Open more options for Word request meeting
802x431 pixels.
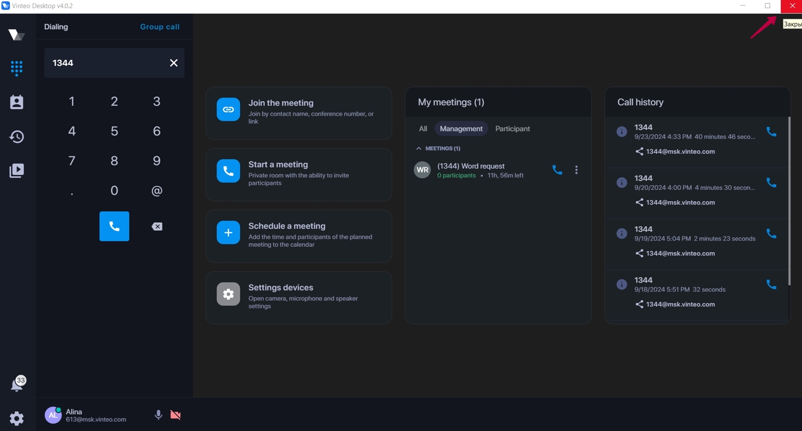pos(576,170)
